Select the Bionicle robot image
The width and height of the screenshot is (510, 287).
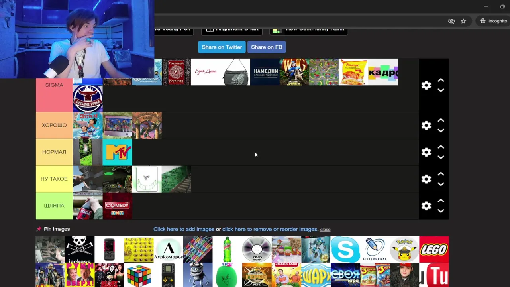[x=316, y=250]
